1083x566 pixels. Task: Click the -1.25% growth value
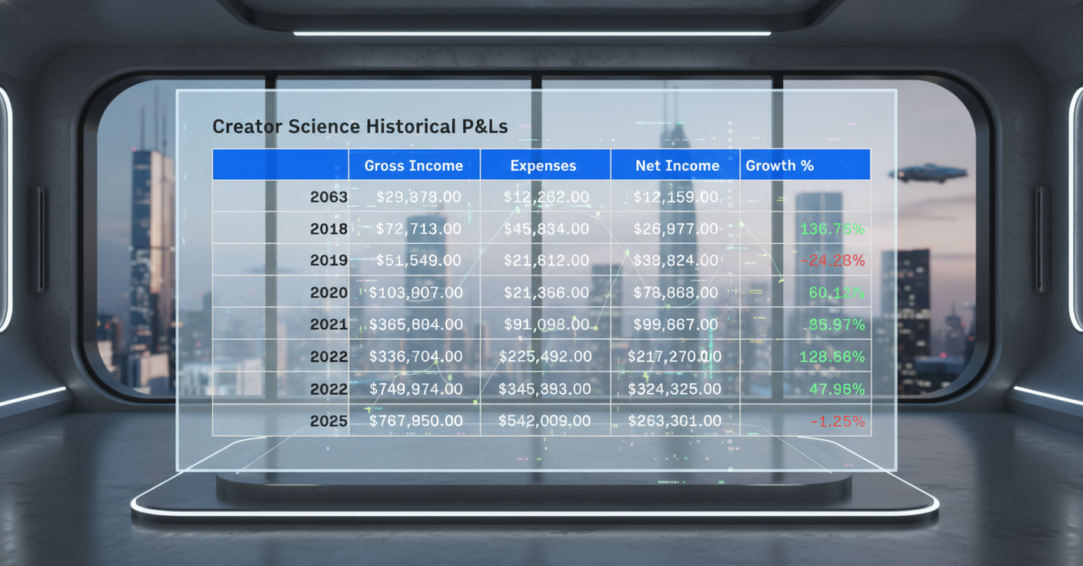click(837, 421)
